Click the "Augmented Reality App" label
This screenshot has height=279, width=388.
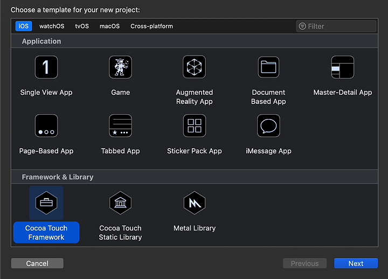tap(194, 97)
